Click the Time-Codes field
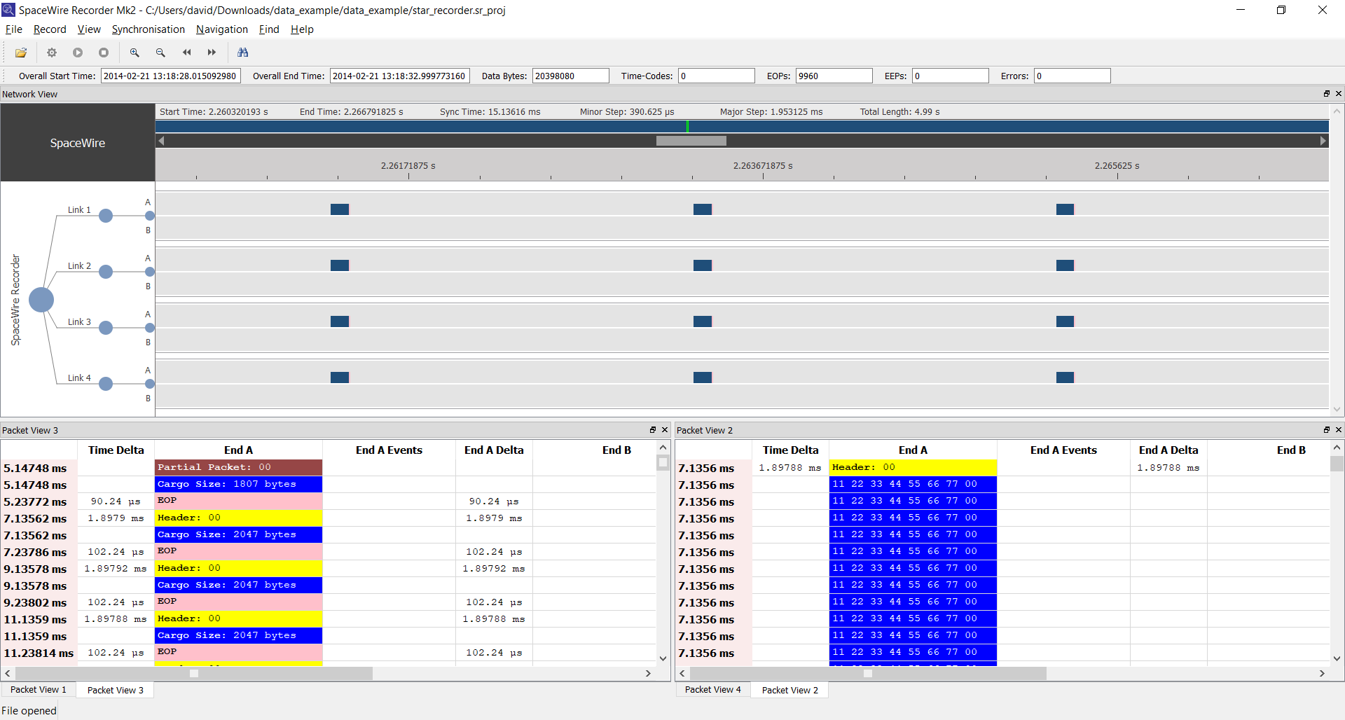 tap(717, 76)
